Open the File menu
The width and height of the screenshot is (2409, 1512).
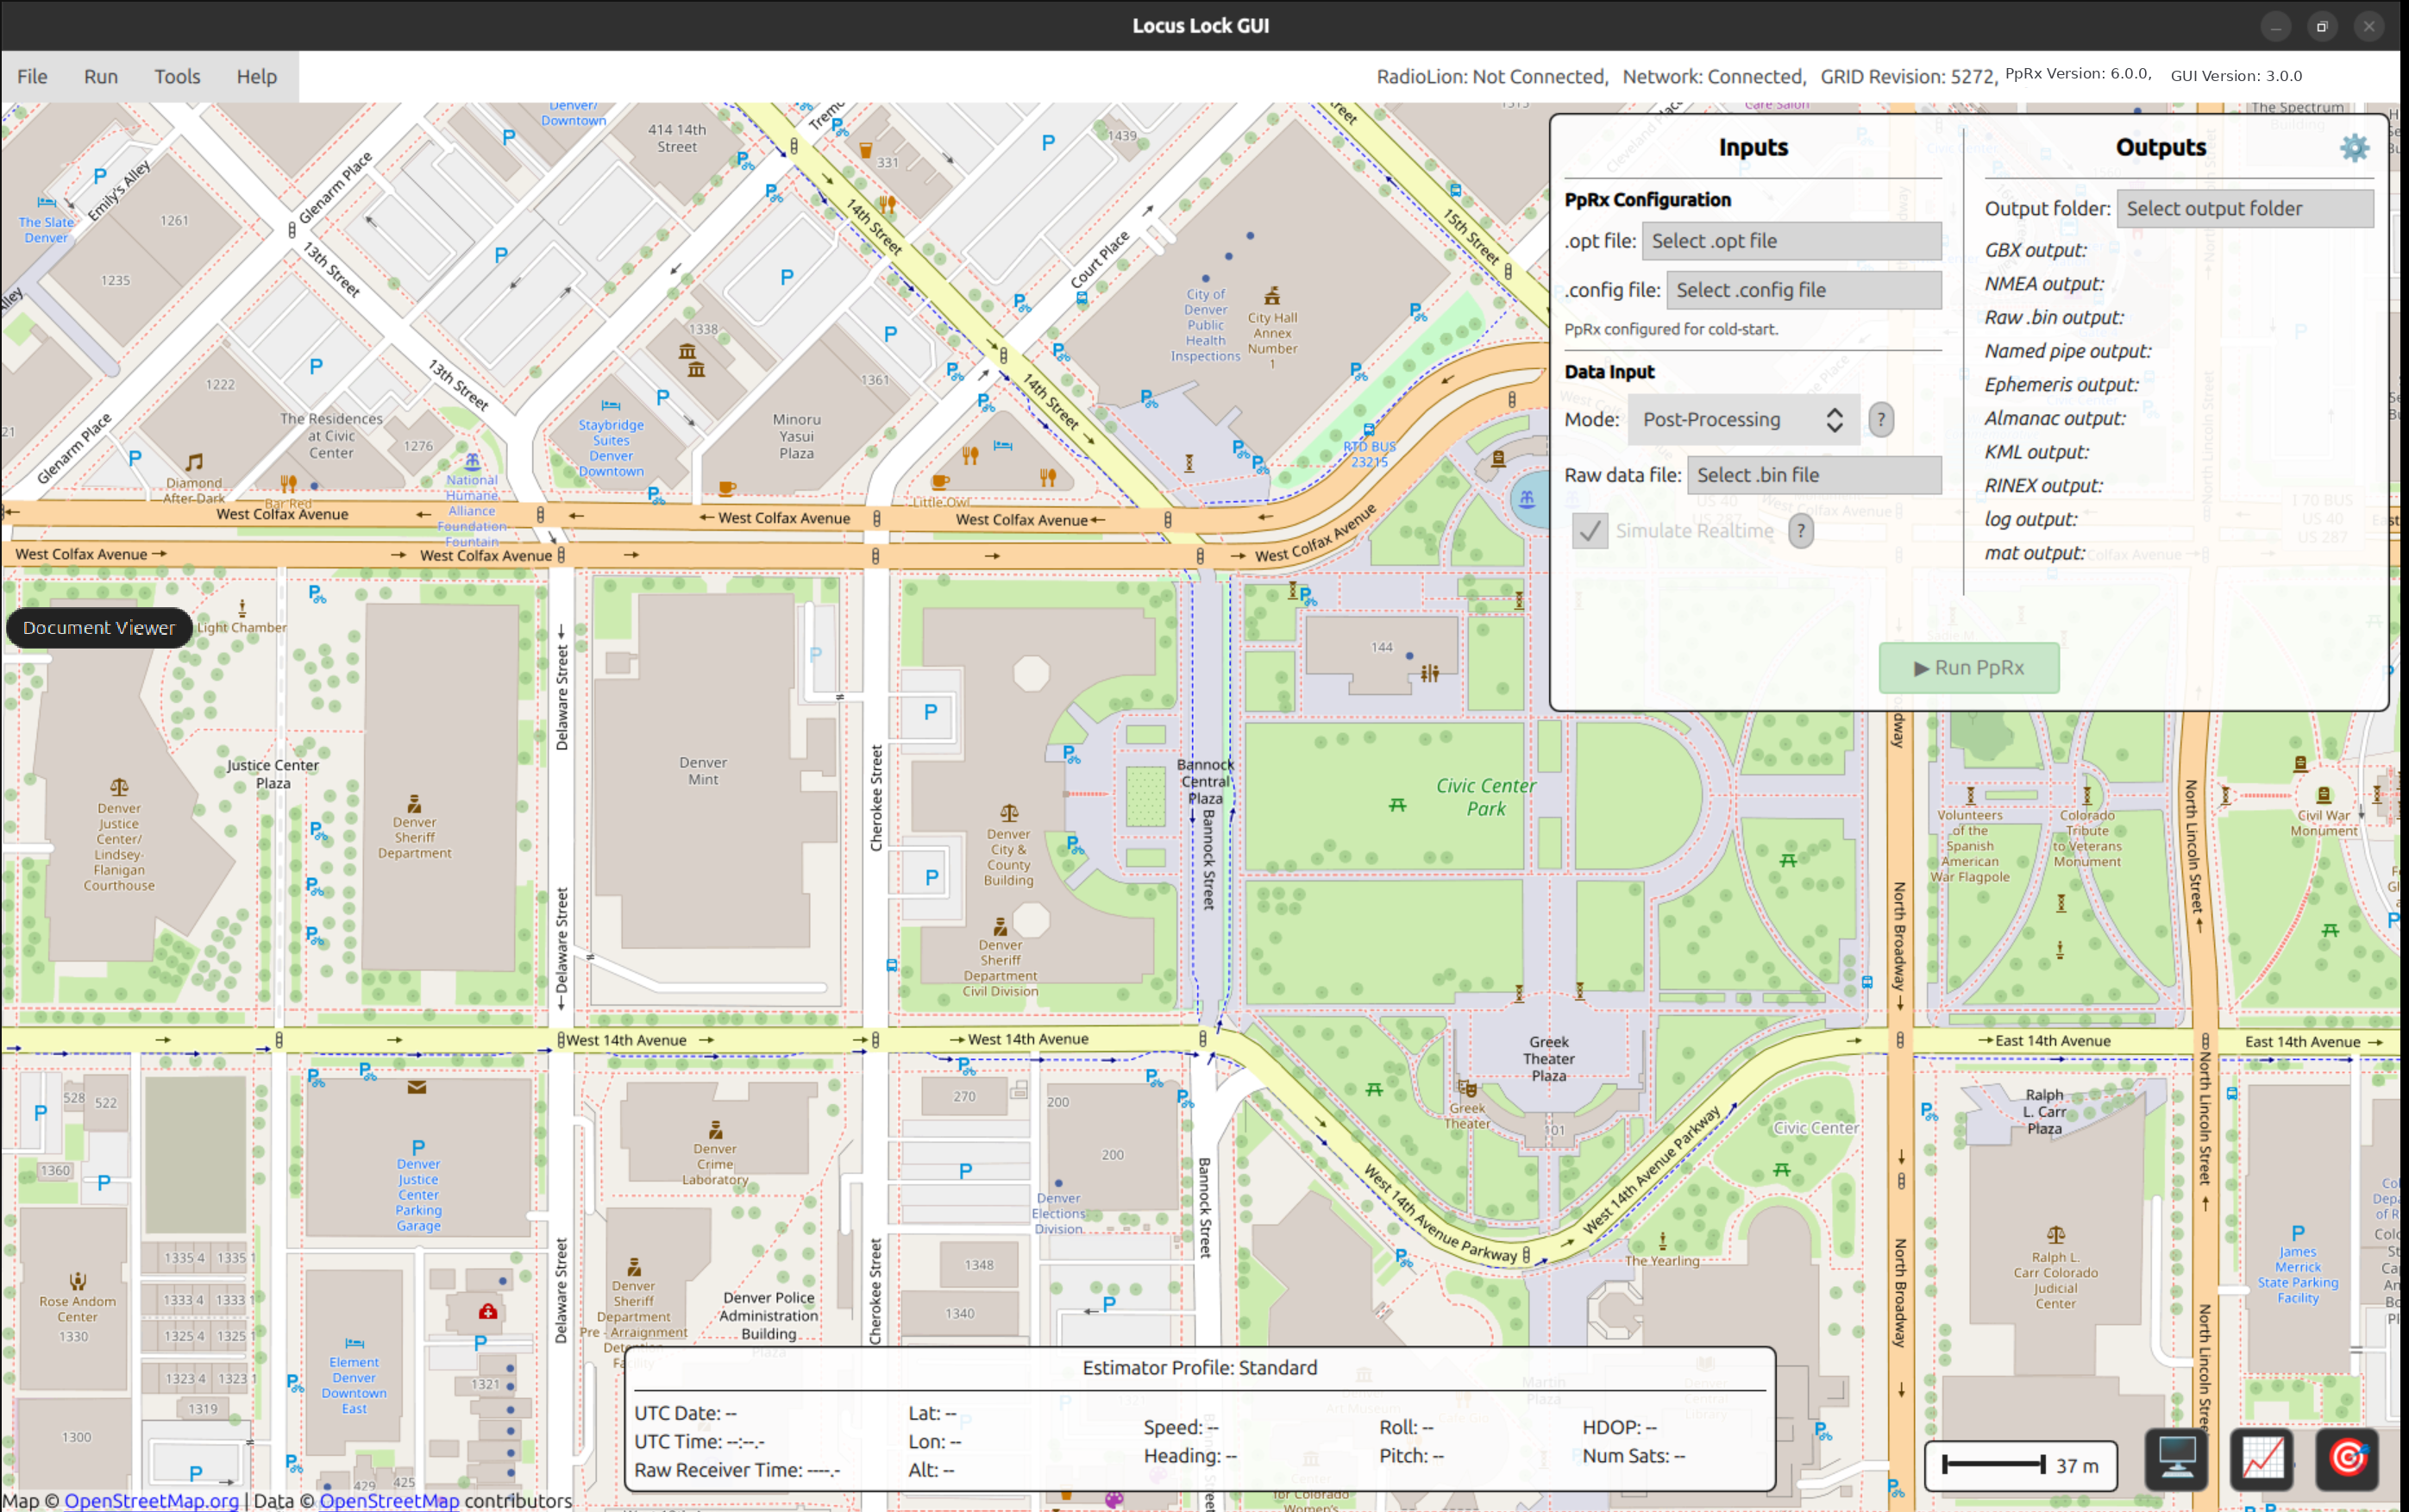pos(32,76)
